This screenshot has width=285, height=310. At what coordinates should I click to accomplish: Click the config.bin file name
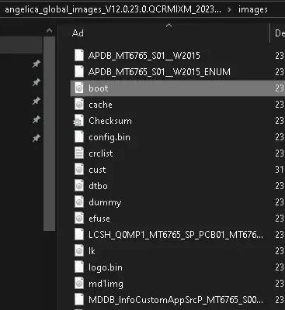(x=109, y=137)
